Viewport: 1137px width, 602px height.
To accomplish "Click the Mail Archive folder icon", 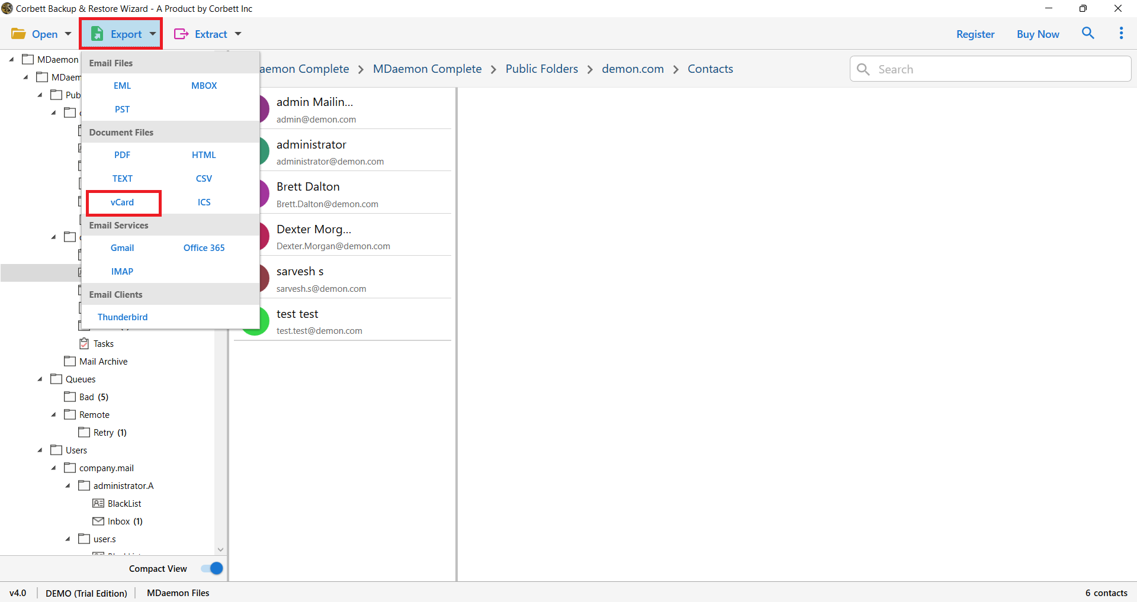I will [x=70, y=361].
